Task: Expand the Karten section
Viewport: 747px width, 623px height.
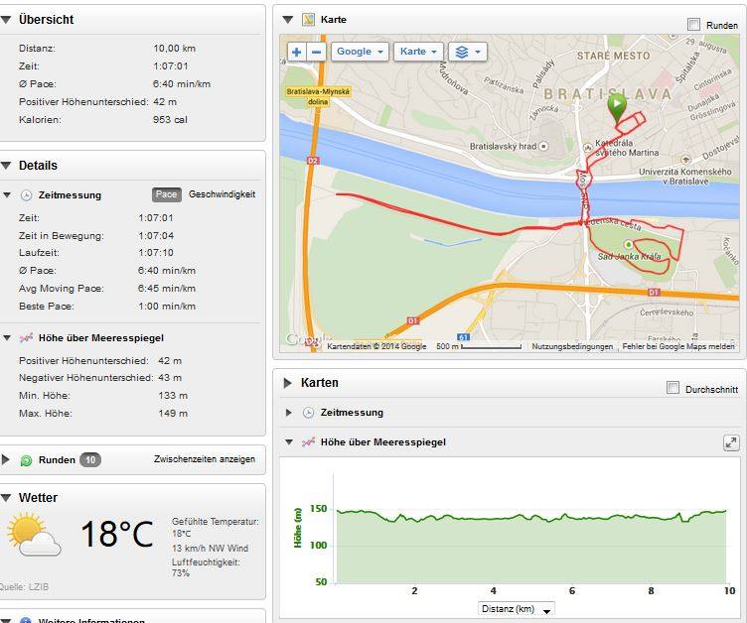Action: (287, 383)
